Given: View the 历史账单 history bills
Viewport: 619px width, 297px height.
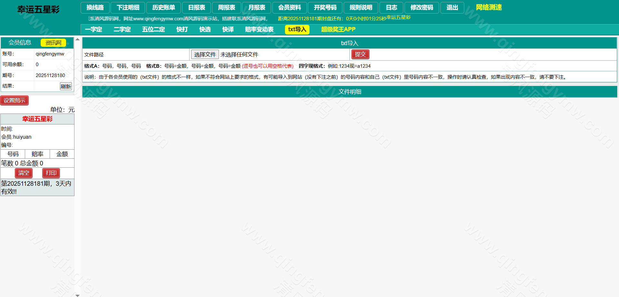Looking at the screenshot, I should pyautogui.click(x=164, y=7).
